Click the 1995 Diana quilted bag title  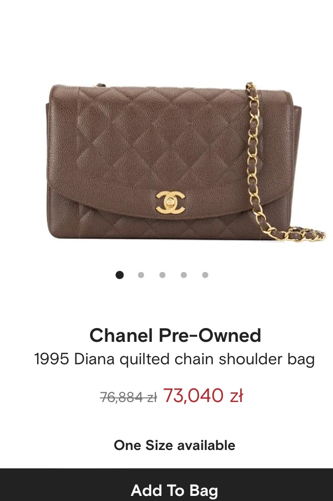tap(175, 359)
